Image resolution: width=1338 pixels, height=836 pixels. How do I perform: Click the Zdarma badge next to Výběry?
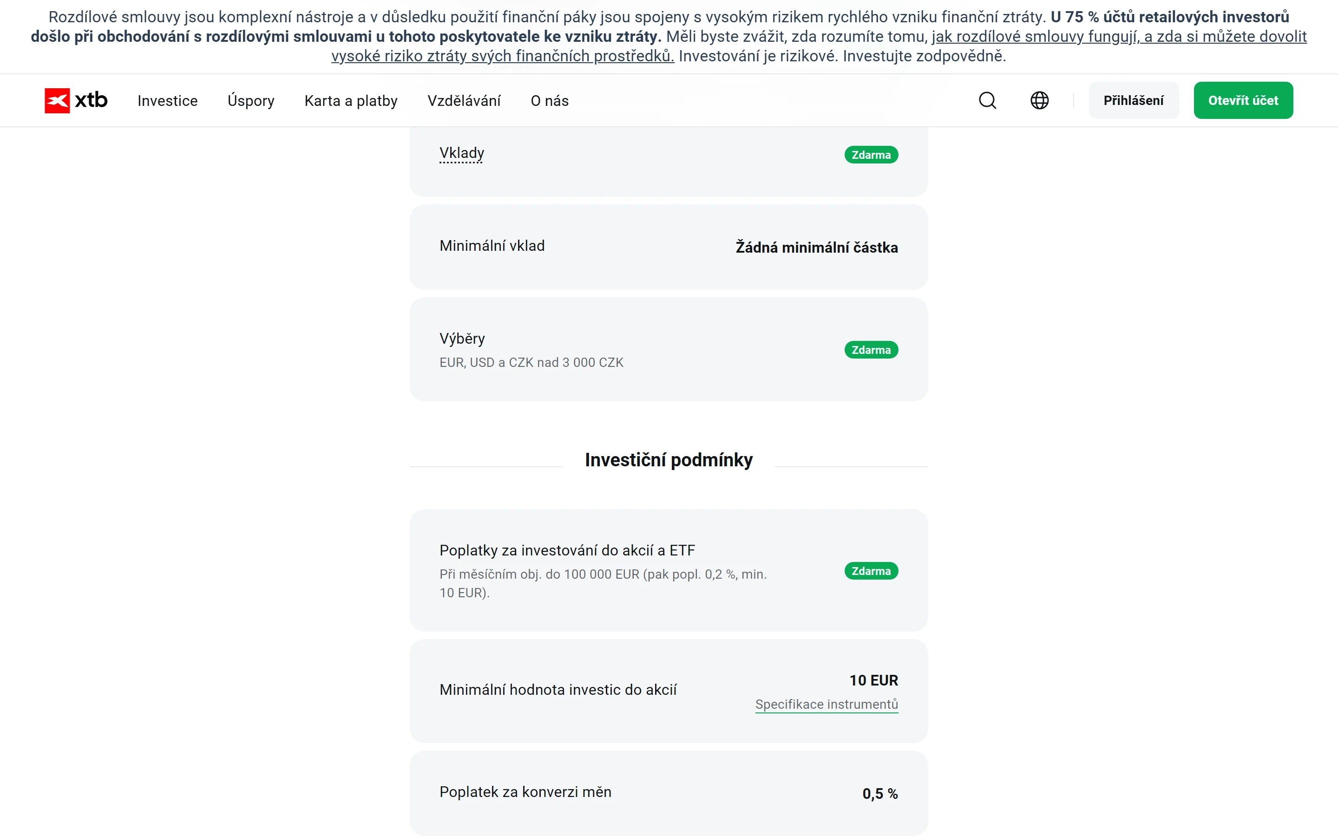[871, 349]
